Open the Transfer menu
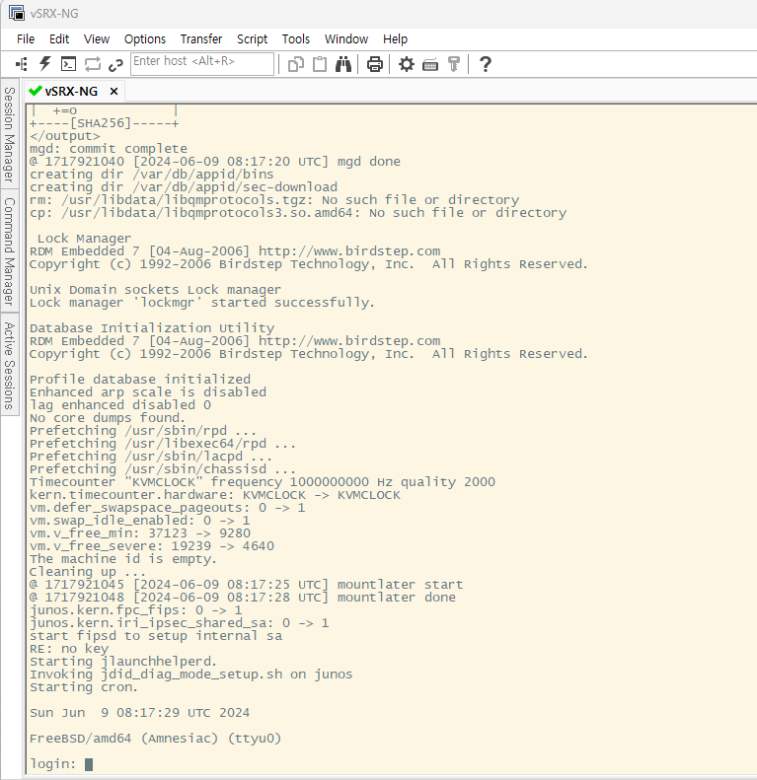The image size is (757, 780). point(201,38)
